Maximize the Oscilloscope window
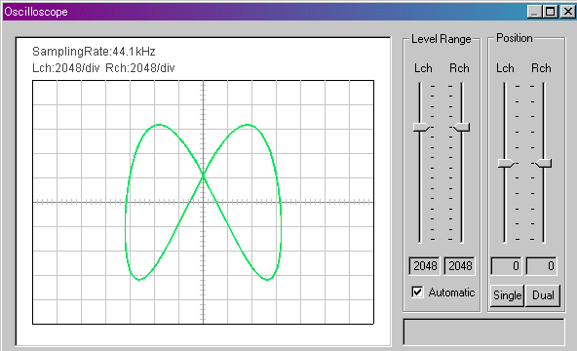The height and width of the screenshot is (351, 577). [550, 12]
